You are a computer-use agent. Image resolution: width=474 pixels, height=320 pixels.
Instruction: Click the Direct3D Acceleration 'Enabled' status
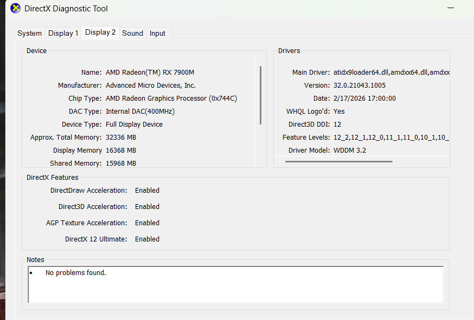coord(147,207)
